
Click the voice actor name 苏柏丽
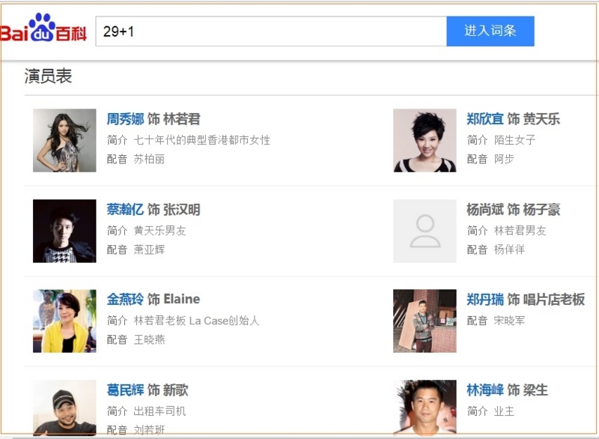(149, 159)
